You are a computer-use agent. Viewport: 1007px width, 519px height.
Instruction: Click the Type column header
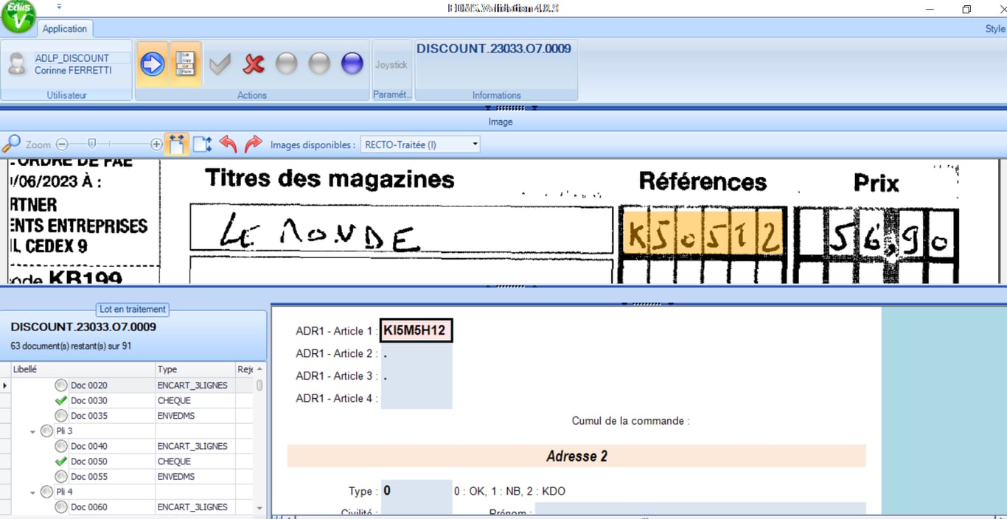click(195, 369)
